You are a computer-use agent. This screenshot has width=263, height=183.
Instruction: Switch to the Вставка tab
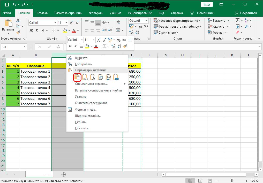click(x=42, y=13)
